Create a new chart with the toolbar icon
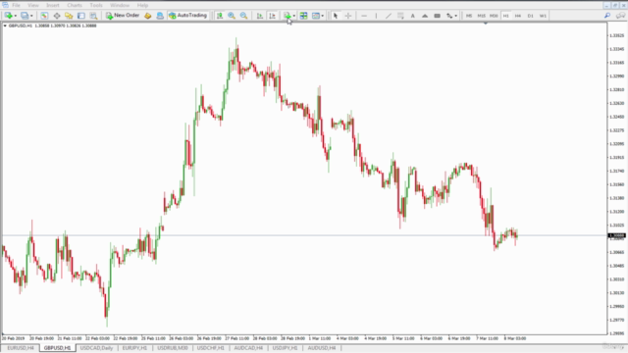Screen dimensions: 628x353 pos(8,16)
